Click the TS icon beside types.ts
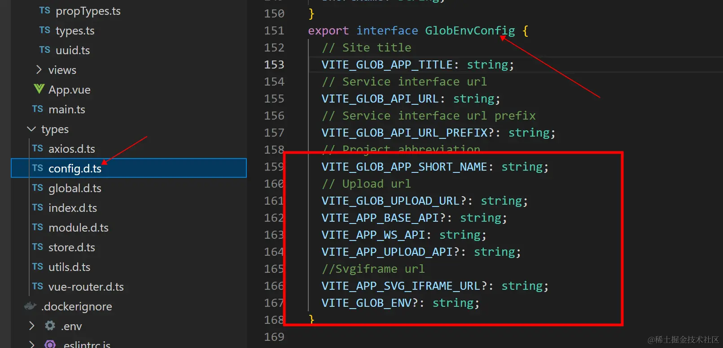 pyautogui.click(x=44, y=30)
